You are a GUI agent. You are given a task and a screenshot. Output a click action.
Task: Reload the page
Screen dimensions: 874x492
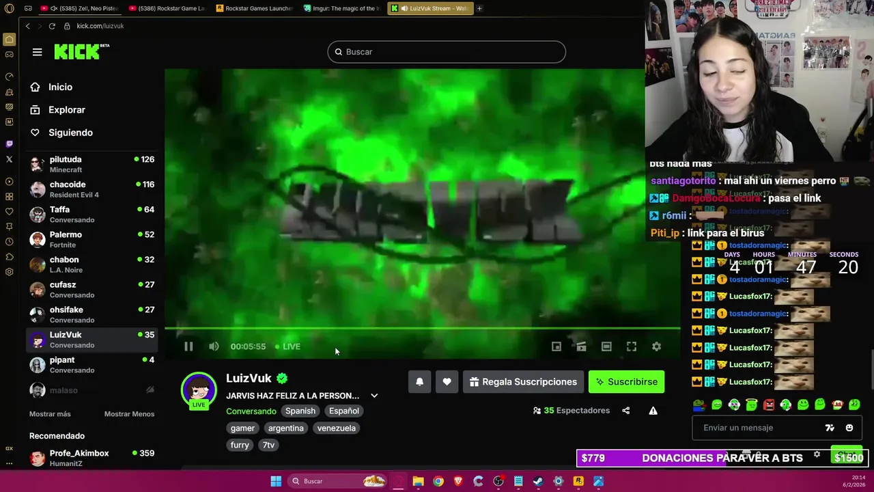point(52,26)
